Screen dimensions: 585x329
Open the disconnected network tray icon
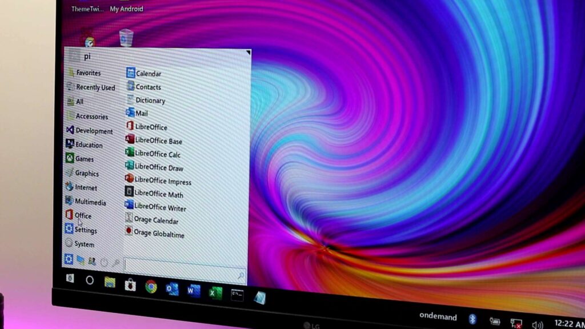516,323
